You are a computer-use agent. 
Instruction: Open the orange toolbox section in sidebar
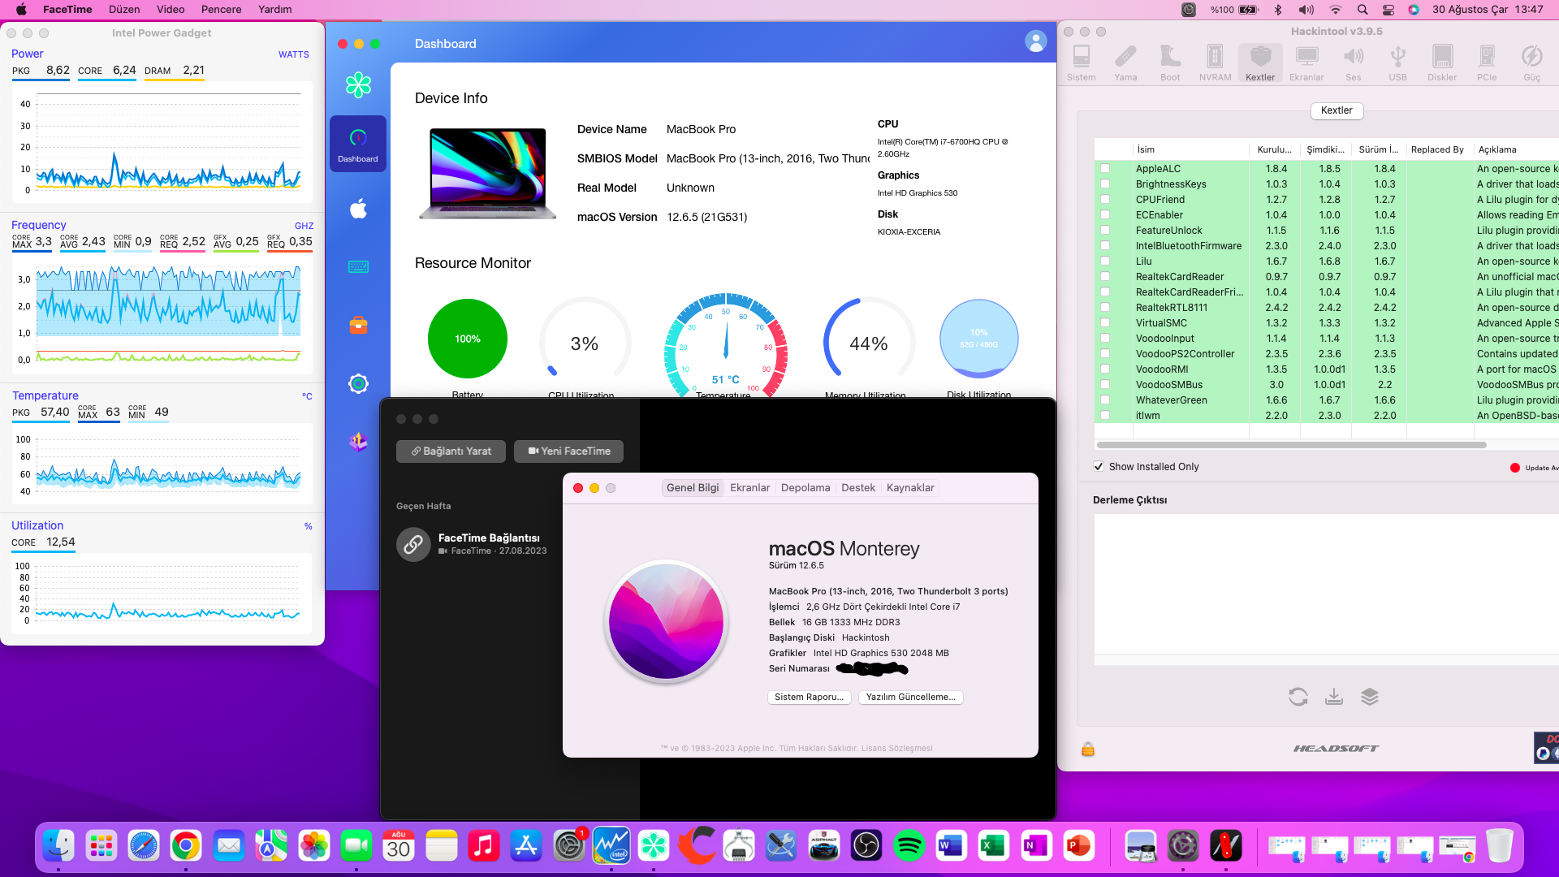pos(358,326)
